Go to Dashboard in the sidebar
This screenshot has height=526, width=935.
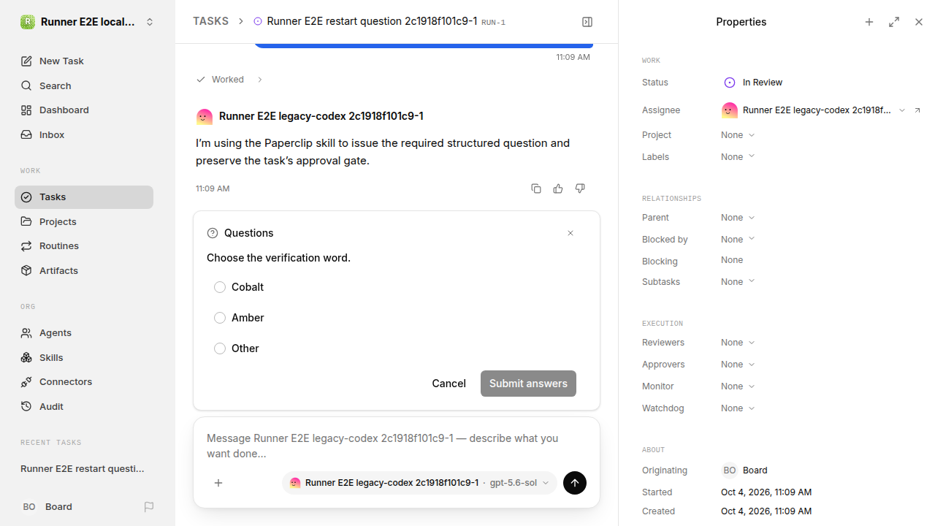pyautogui.click(x=84, y=110)
